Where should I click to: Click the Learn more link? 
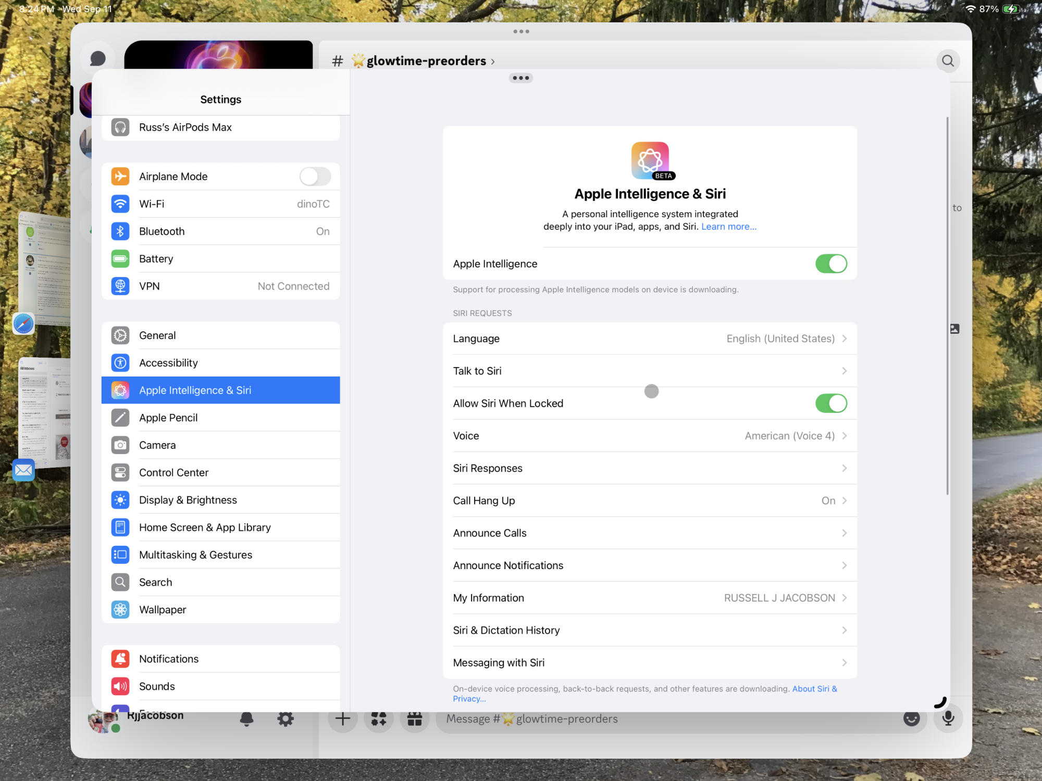click(728, 227)
